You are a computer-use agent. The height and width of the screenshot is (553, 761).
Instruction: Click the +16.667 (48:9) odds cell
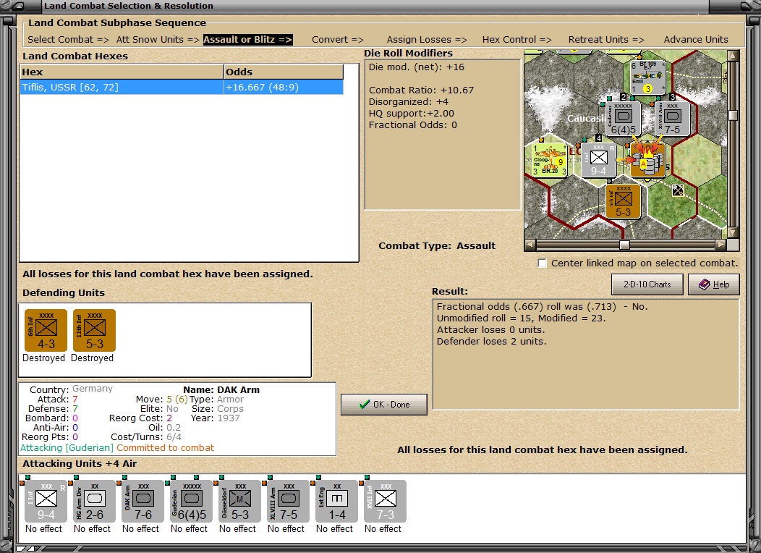[x=284, y=88]
